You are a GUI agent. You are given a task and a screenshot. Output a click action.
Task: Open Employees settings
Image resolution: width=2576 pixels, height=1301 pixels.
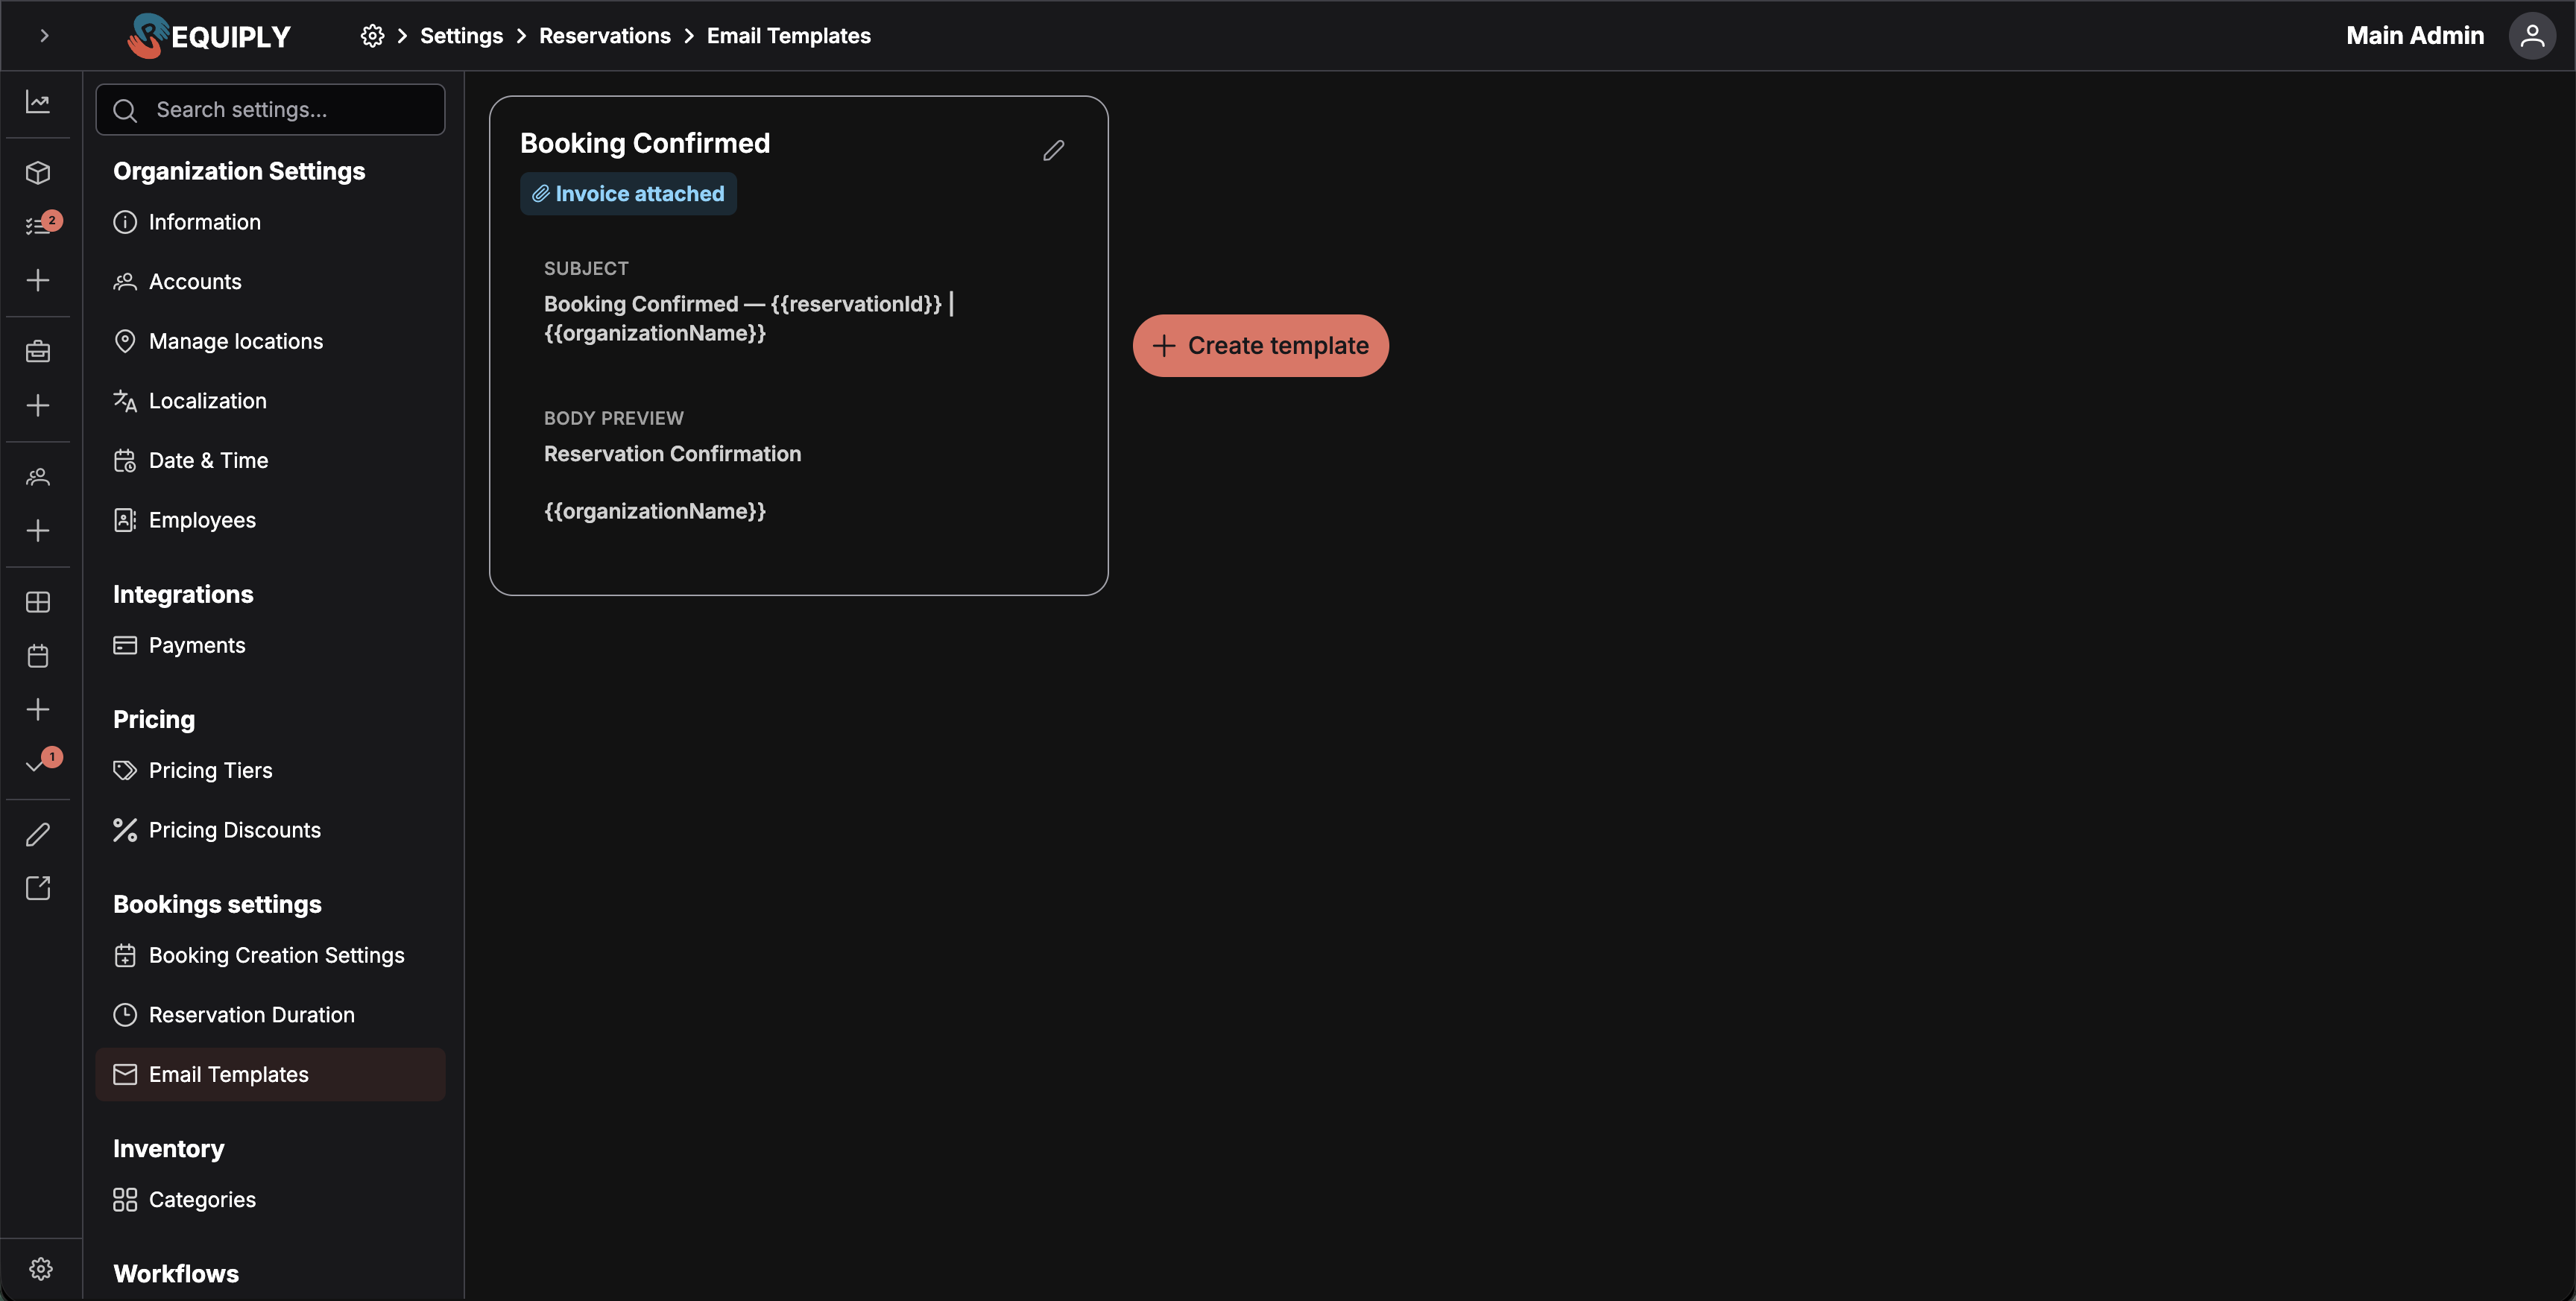point(270,520)
